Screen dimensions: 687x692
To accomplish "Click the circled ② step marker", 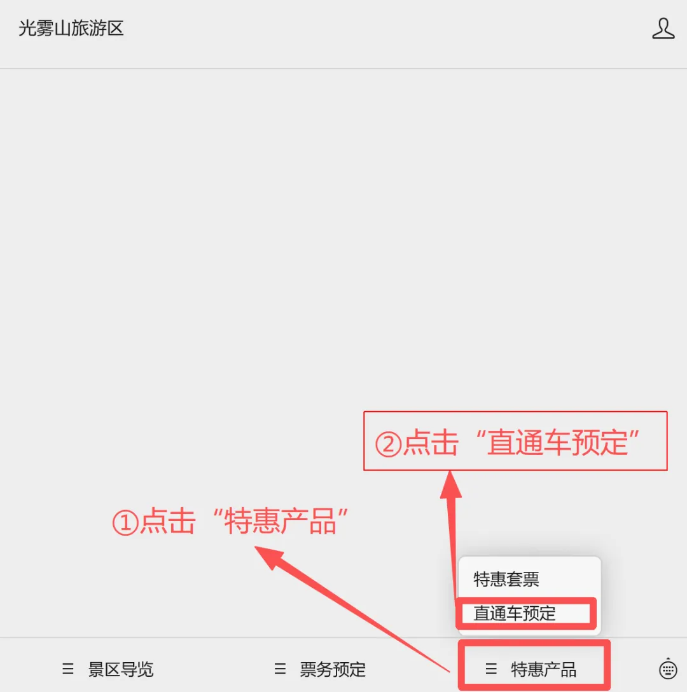I will [x=388, y=444].
